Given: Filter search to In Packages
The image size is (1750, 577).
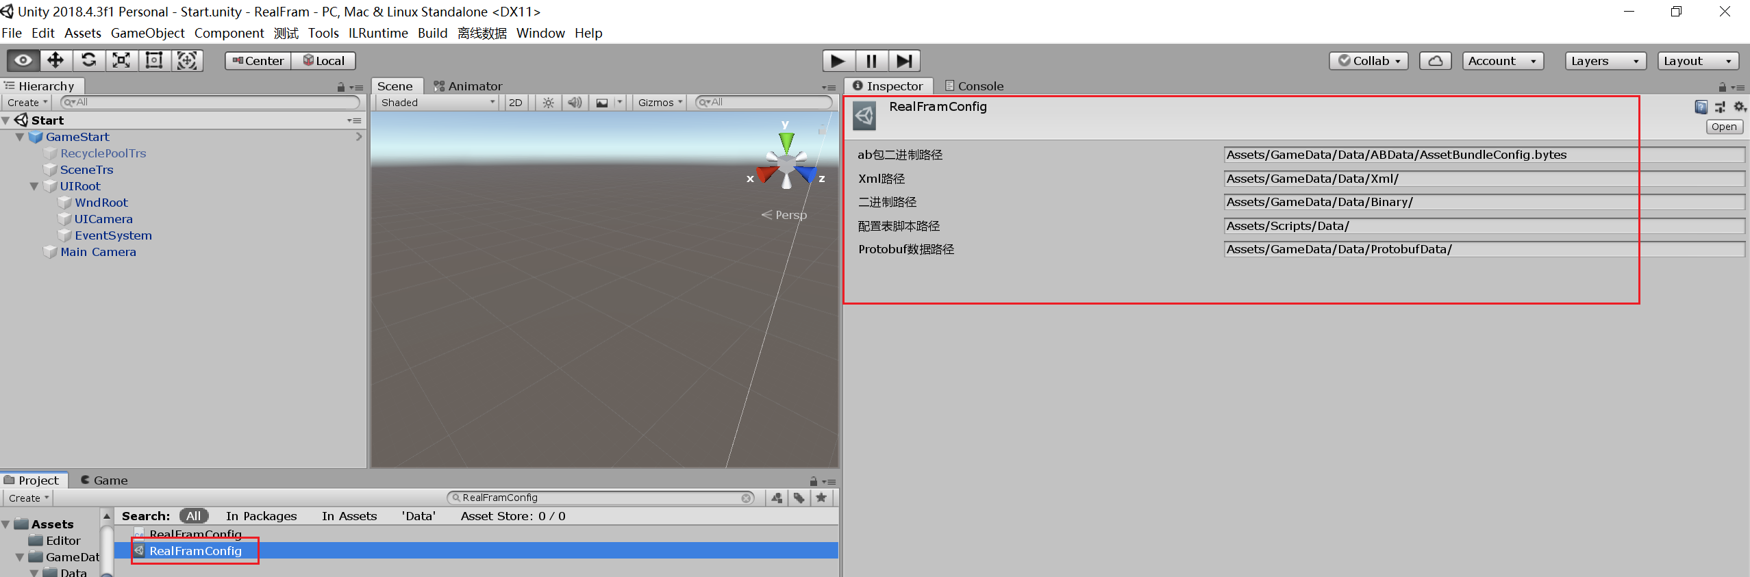Looking at the screenshot, I should coord(261,516).
